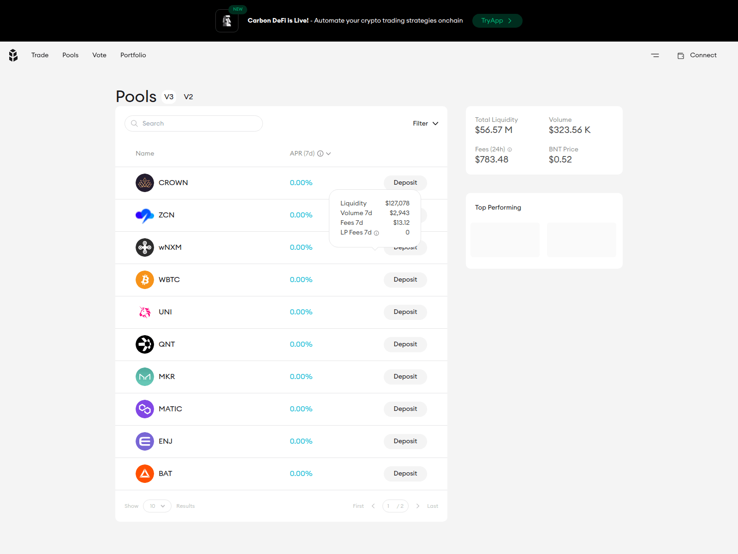Click the wallet icon next to Connect

(681, 55)
